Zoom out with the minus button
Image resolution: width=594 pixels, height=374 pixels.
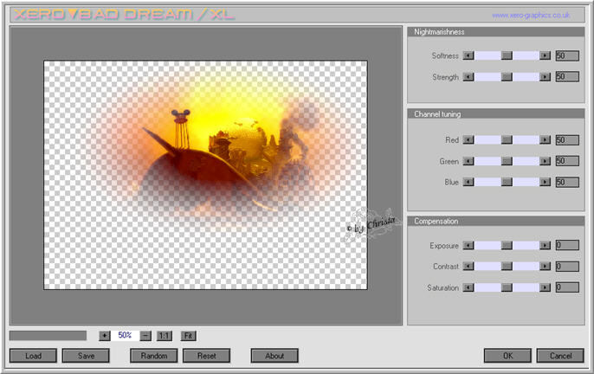145,336
